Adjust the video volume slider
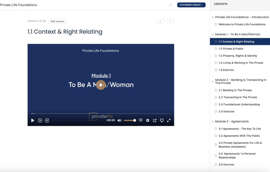 pyautogui.click(x=130, y=121)
